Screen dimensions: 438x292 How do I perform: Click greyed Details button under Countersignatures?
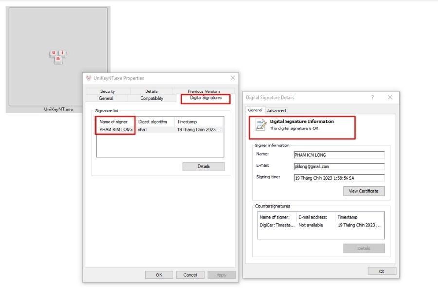(x=364, y=248)
